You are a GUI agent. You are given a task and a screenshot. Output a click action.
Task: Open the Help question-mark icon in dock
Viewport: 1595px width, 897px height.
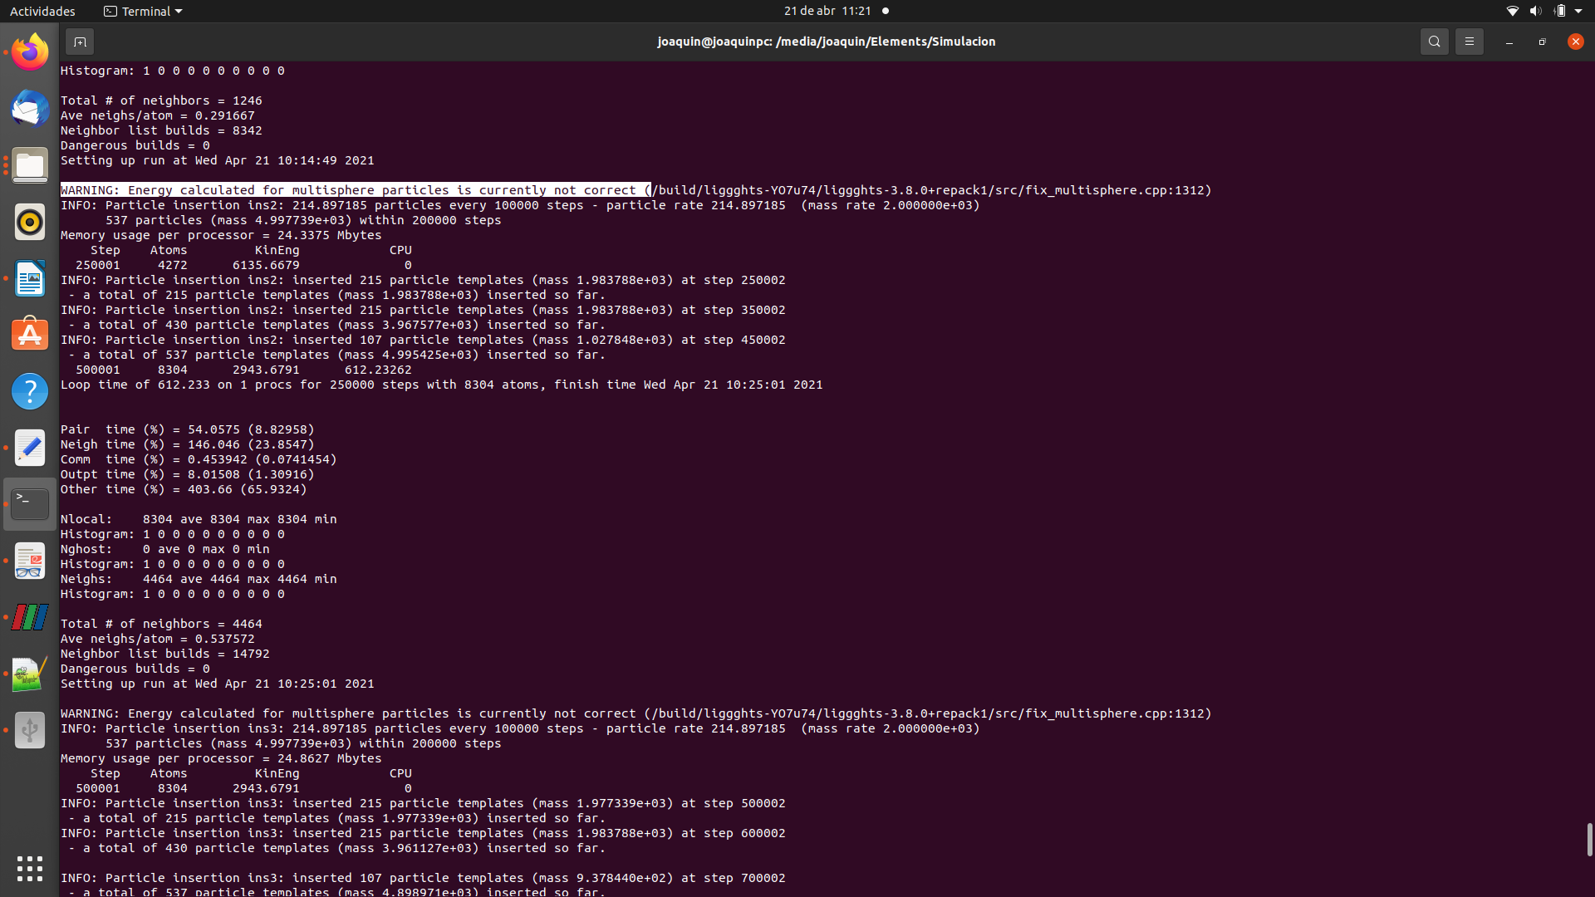click(x=30, y=391)
